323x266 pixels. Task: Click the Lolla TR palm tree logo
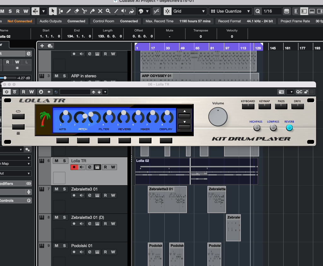[44, 119]
